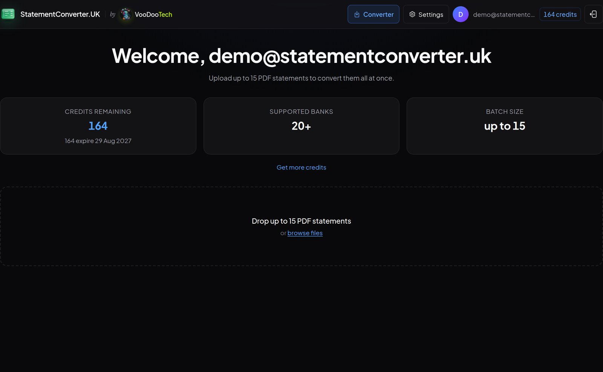This screenshot has width=603, height=372.
Task: Click the StatementConverter.UK title text
Action: (60, 14)
